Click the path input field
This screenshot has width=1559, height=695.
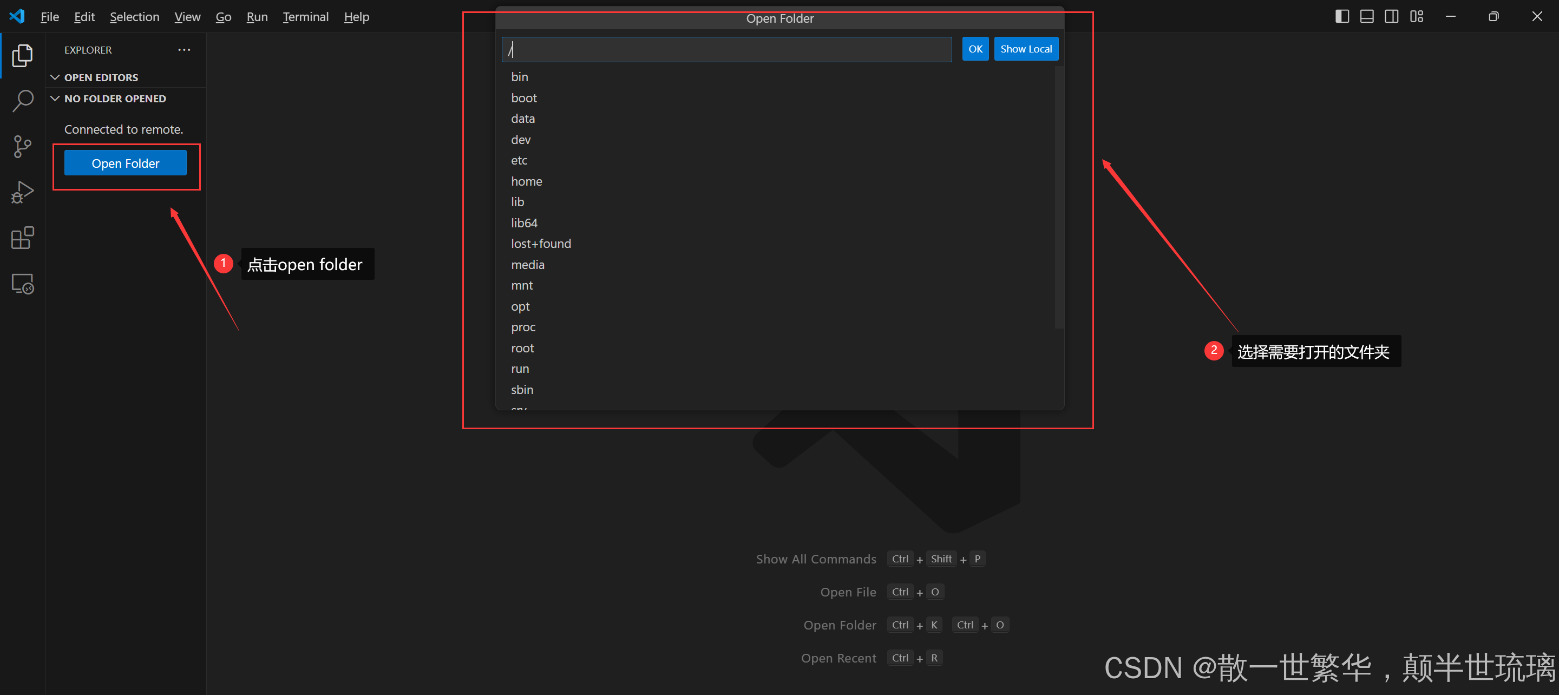pyautogui.click(x=727, y=49)
